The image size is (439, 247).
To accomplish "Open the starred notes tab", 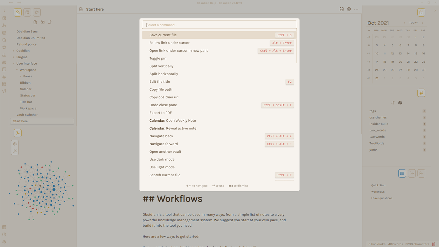I will (37, 12).
